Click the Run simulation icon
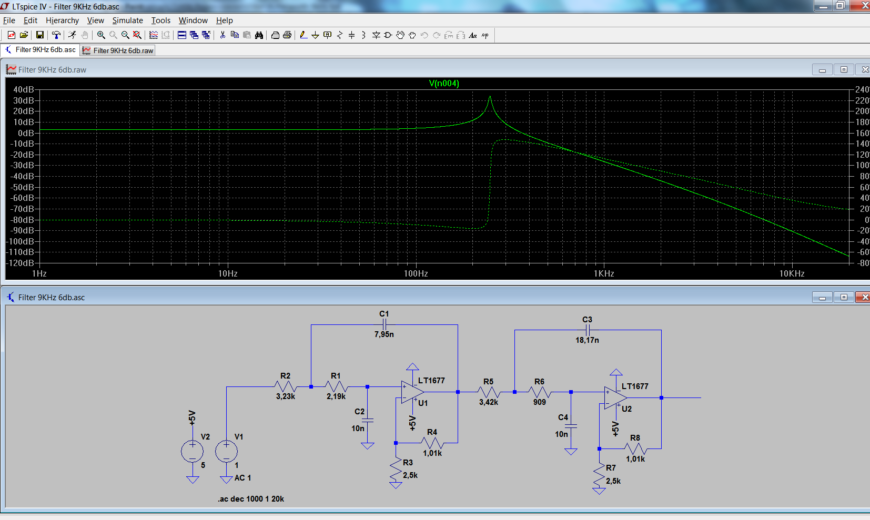 [72, 35]
